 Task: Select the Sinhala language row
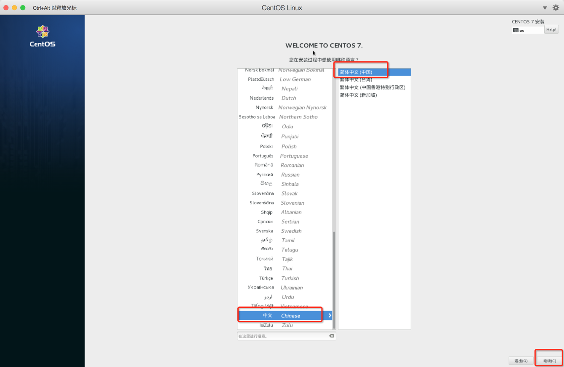[285, 184]
